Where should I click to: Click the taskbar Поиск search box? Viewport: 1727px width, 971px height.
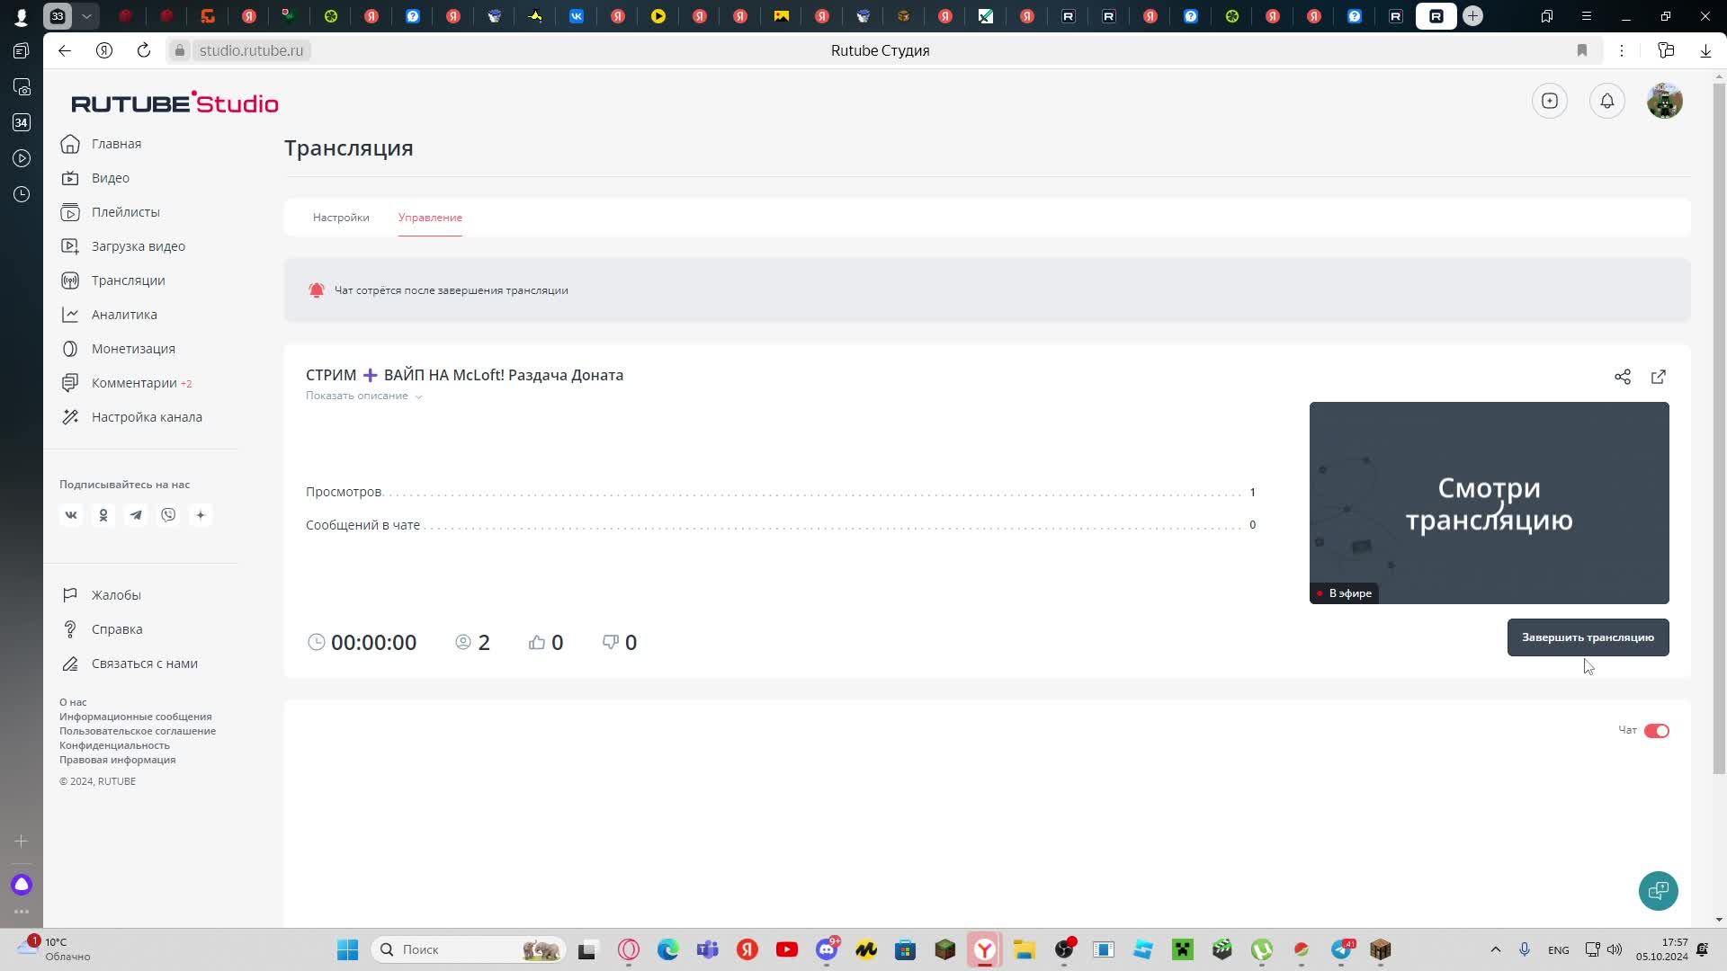(x=468, y=949)
